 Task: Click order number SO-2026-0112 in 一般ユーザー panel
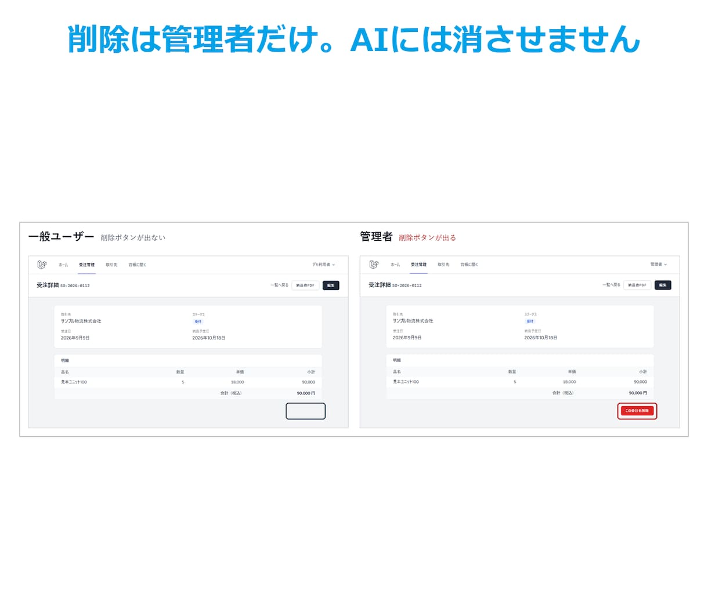point(75,285)
